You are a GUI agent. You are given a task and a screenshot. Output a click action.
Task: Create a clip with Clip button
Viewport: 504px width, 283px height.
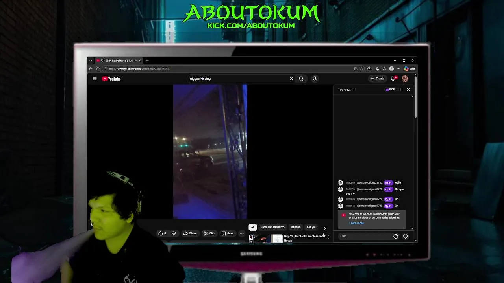point(209,233)
